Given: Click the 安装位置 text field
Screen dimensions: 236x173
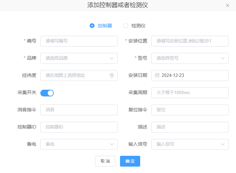Looking at the screenshot, I should (x=190, y=41).
